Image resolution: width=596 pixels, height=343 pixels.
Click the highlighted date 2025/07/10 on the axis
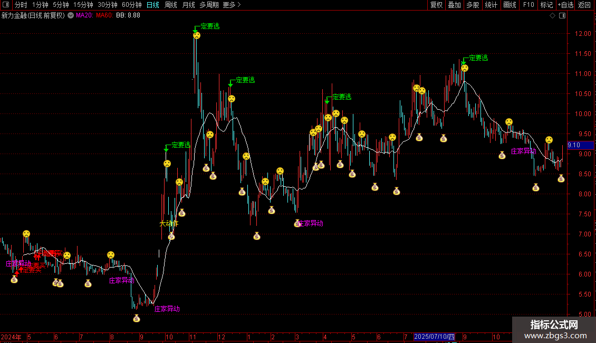pos(434,337)
